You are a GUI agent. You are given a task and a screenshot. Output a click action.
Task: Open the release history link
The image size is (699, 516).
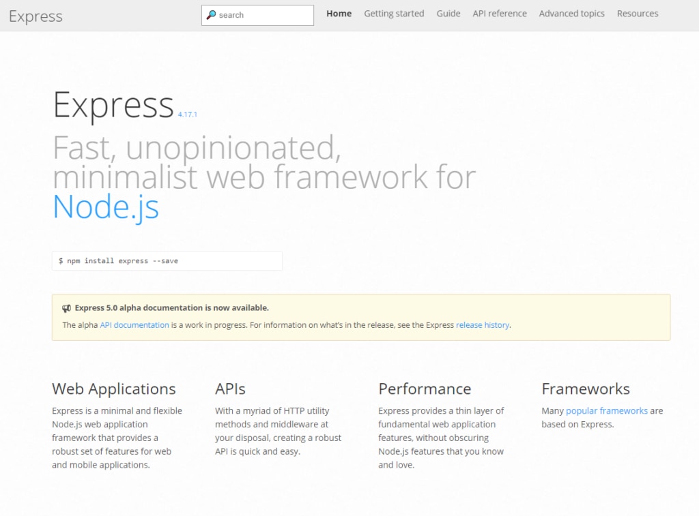tap(483, 325)
